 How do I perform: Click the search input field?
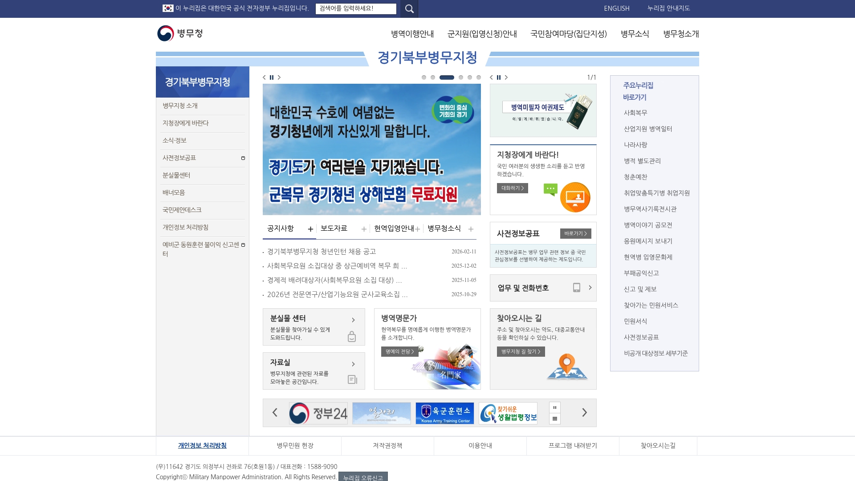click(x=356, y=8)
